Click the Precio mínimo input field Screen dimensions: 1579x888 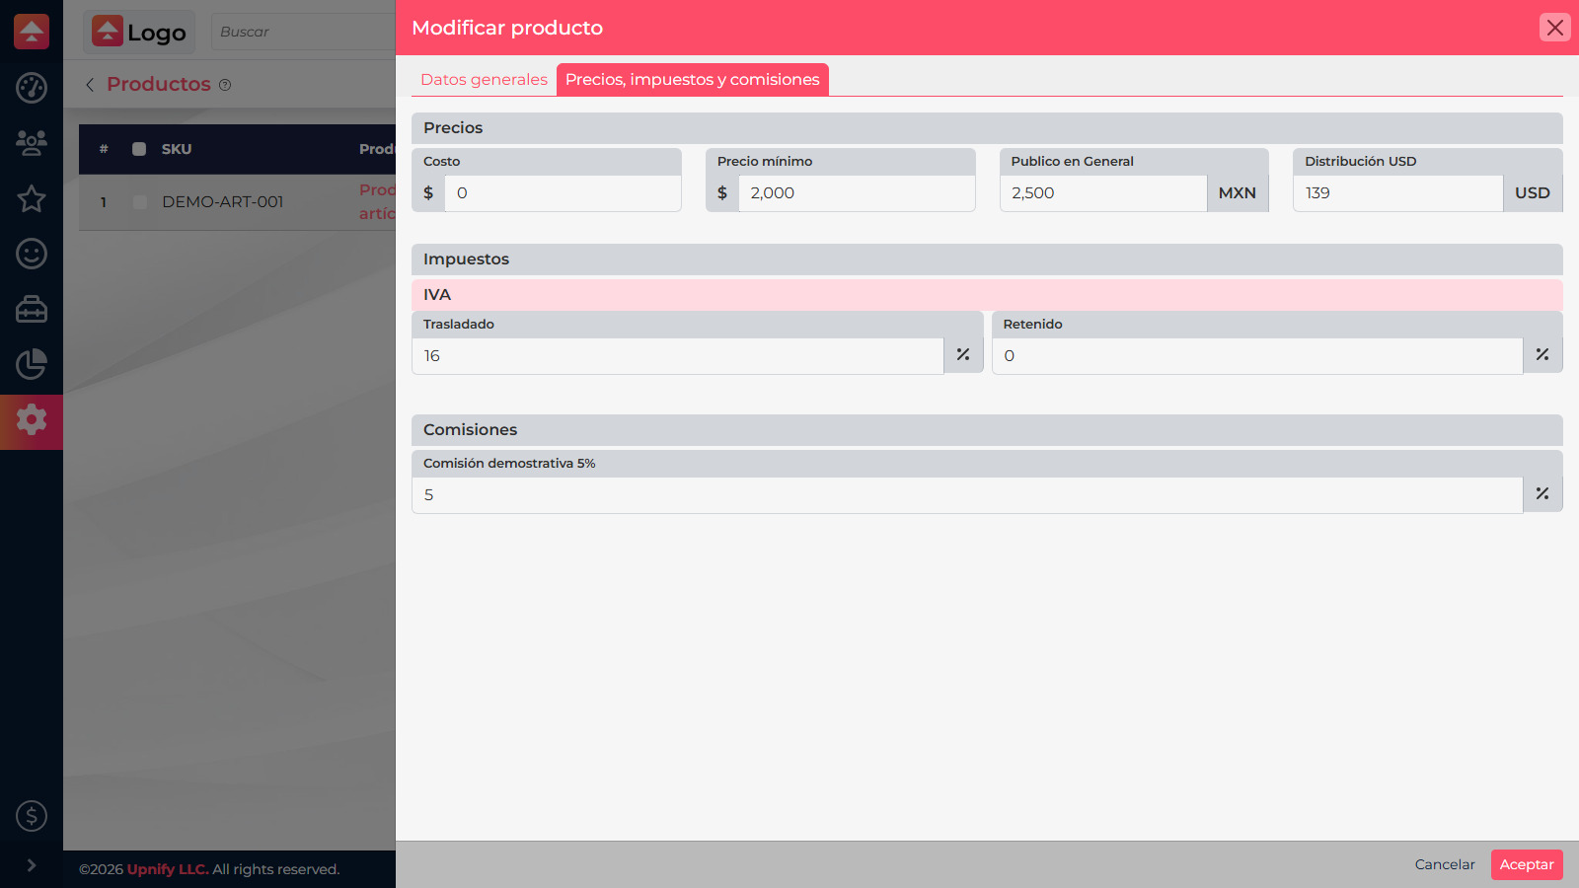857,193
